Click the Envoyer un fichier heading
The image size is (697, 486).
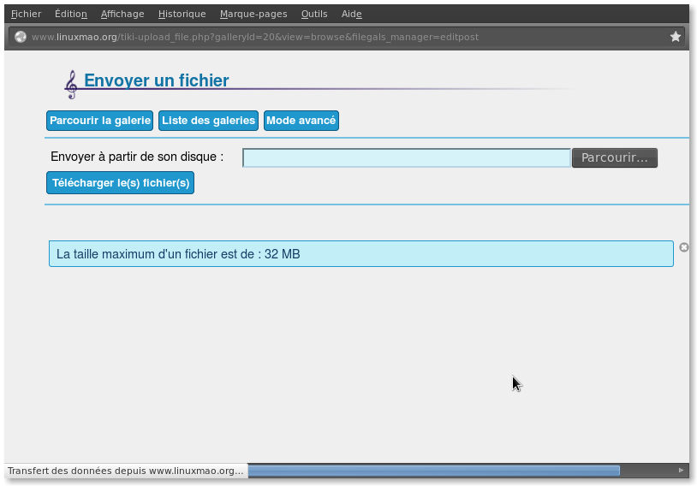click(x=157, y=80)
